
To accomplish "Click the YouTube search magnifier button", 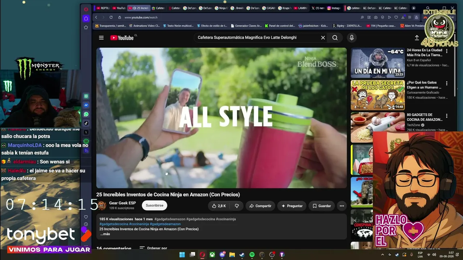I will [335, 38].
